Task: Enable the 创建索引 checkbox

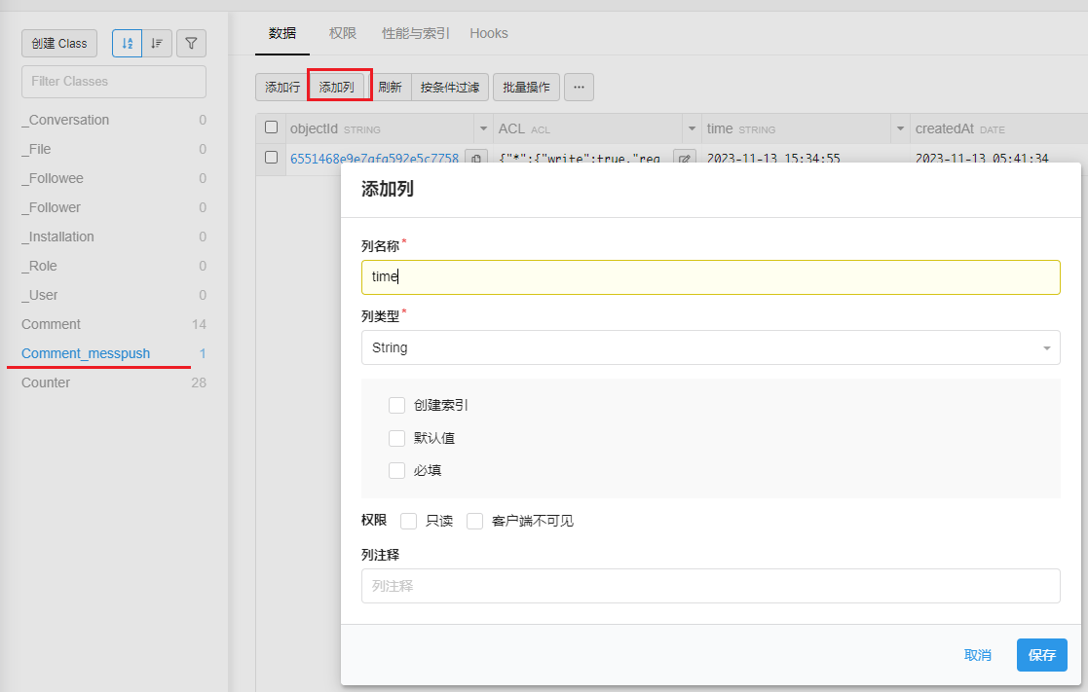Action: point(397,405)
